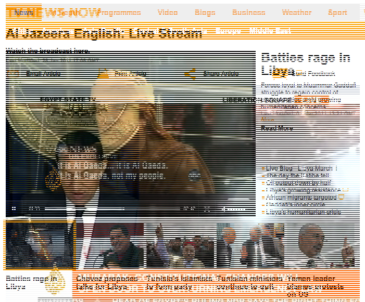This screenshot has width=365, height=302.
Task: Click video icon beside Libya's growing resistance
Action: [345, 190]
